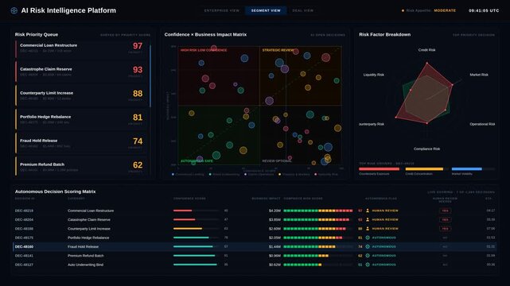Open the Catastrophe Claim Reserve queue card
This screenshot has width=510, height=286.
pos(81,72)
